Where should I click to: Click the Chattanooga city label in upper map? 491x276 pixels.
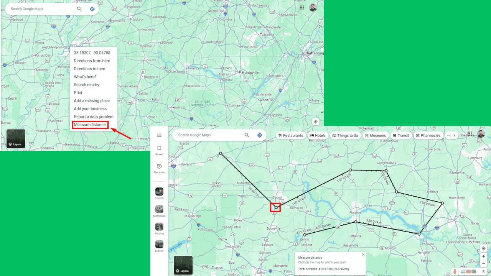pos(314,53)
